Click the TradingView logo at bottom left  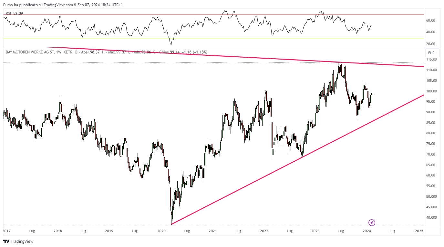(18, 241)
